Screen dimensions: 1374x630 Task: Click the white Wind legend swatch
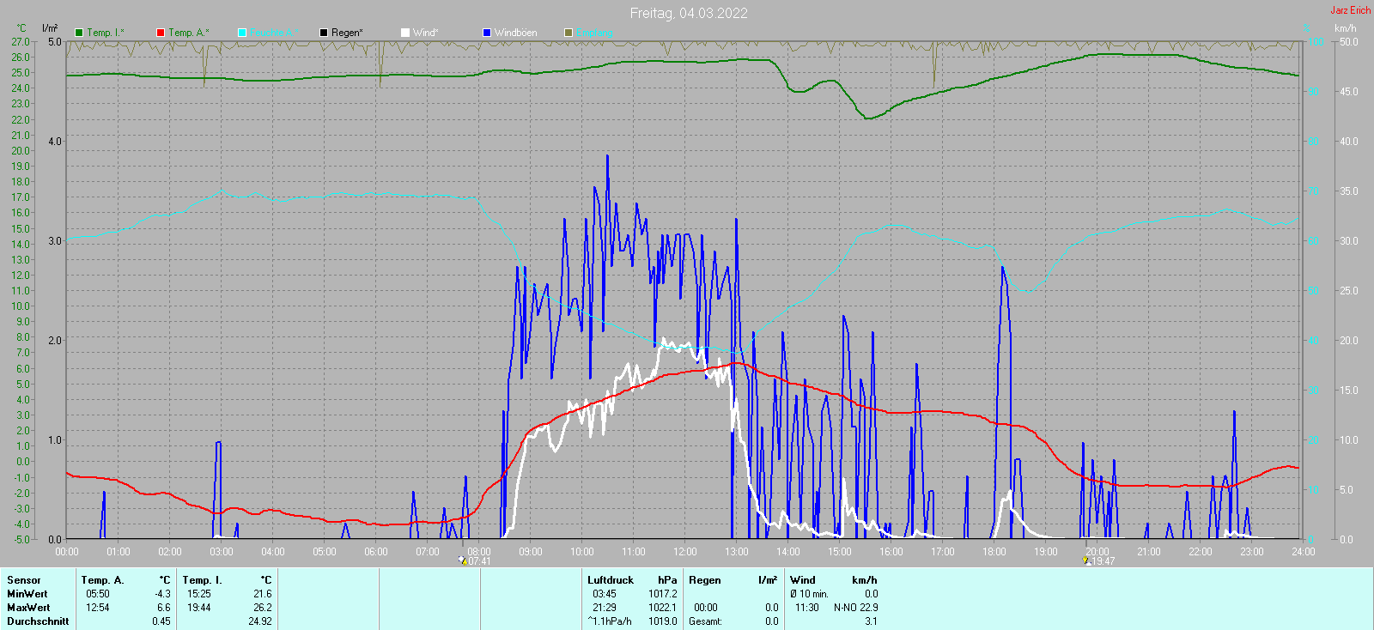405,33
